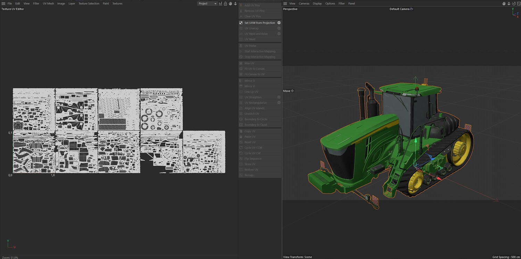Click the XYZ axis orientation gizmo

click(515, 12)
